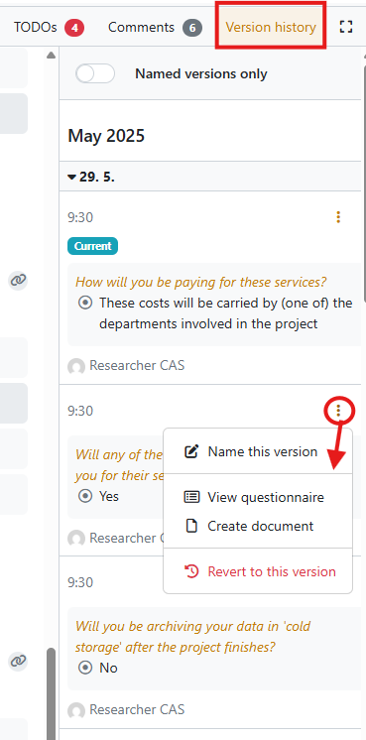Select the No radio option for cold storage

85,668
